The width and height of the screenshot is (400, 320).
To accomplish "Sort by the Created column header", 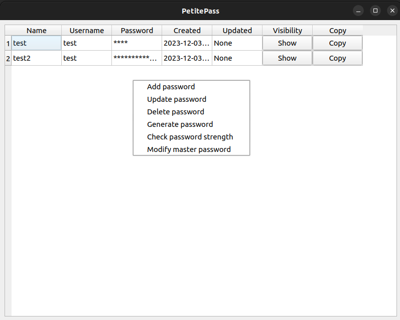I will (x=187, y=30).
